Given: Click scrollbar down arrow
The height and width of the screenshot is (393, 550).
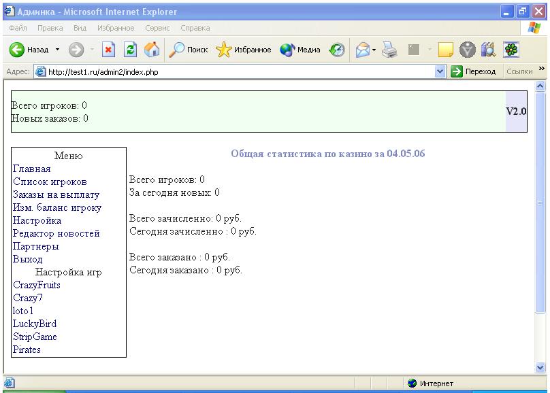Looking at the screenshot, I should coord(540,367).
